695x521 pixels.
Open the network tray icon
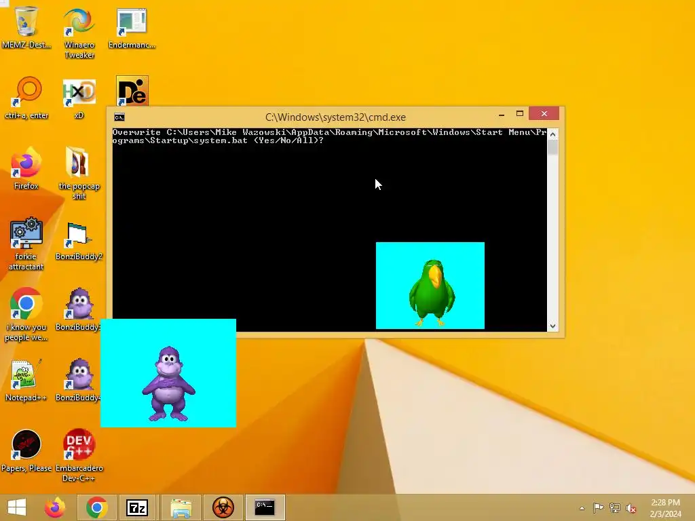614,507
